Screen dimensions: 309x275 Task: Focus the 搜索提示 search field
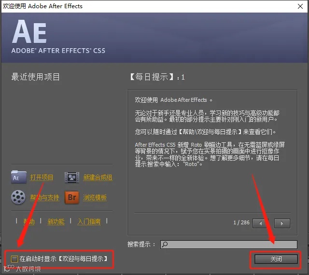coord(228,245)
